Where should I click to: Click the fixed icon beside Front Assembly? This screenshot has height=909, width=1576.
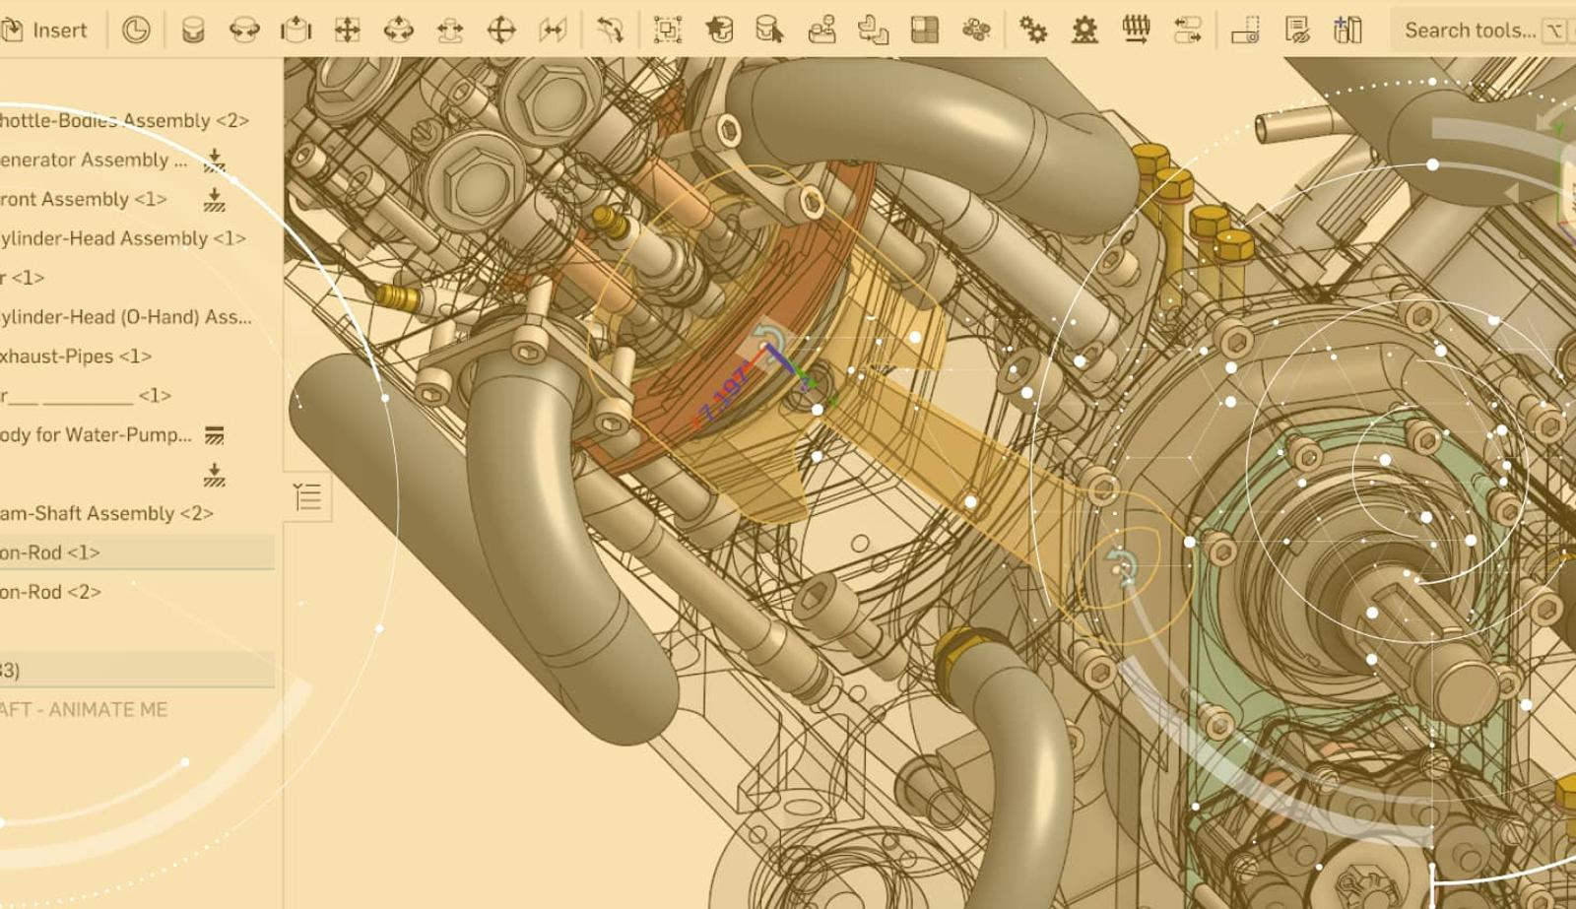[214, 200]
